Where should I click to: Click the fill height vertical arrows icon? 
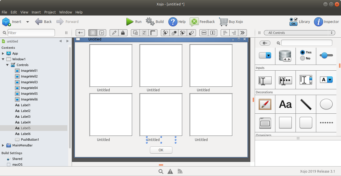(x=213, y=33)
